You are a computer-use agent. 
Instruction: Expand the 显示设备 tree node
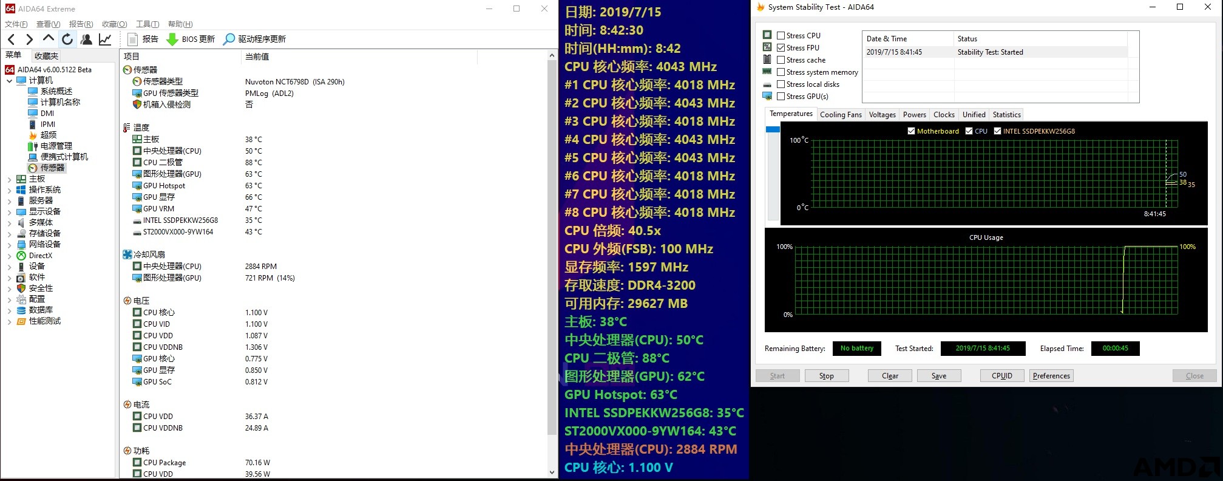click(x=9, y=212)
